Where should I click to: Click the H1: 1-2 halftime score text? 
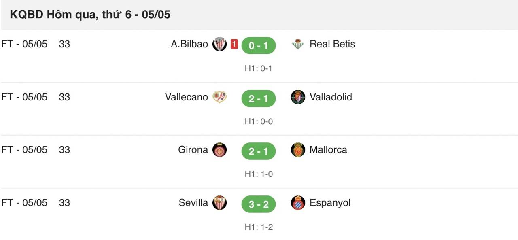259,227
